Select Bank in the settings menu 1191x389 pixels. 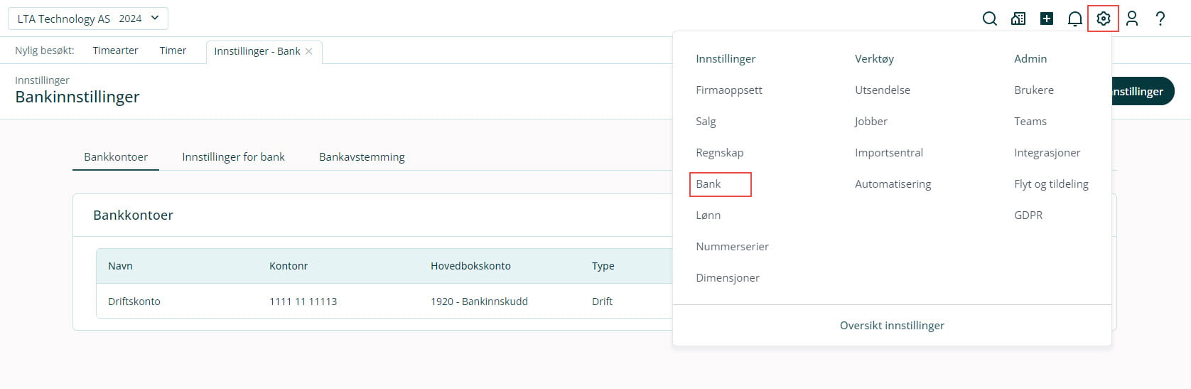(x=708, y=184)
